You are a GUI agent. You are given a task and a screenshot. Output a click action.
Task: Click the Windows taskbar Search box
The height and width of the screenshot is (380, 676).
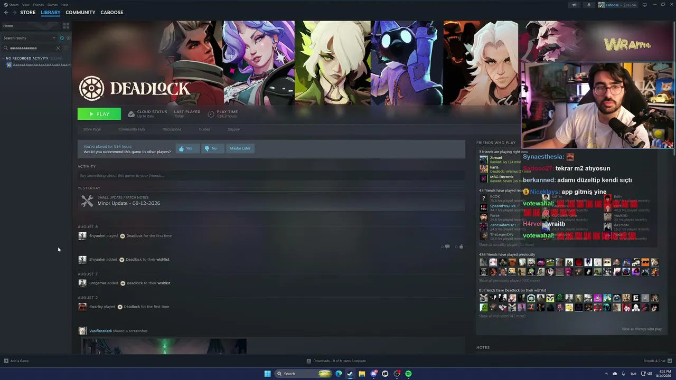[303, 374]
